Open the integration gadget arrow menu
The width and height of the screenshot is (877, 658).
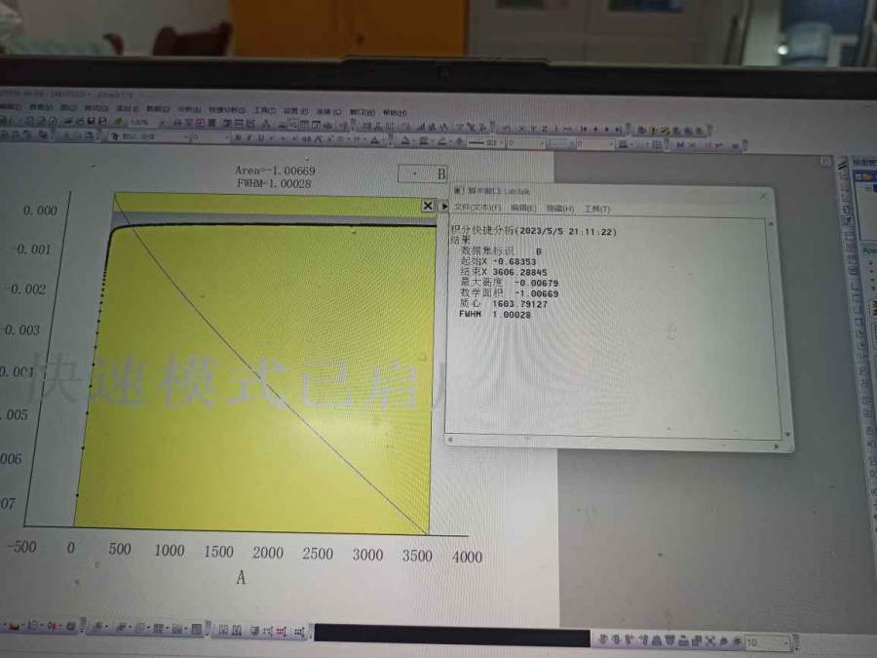[x=444, y=207]
